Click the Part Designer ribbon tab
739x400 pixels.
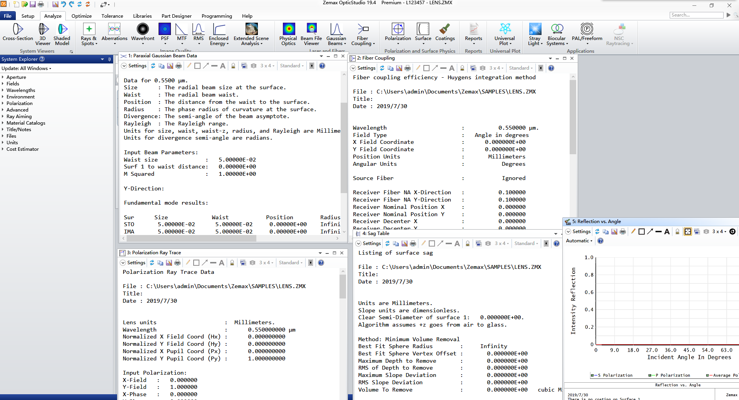point(177,16)
